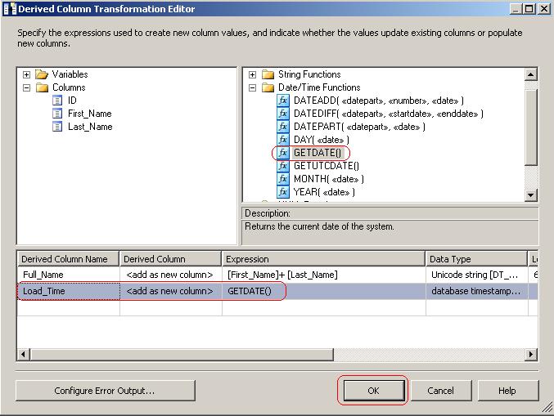Click the Data Type column header
This screenshot has width=554, height=416.
click(x=476, y=259)
